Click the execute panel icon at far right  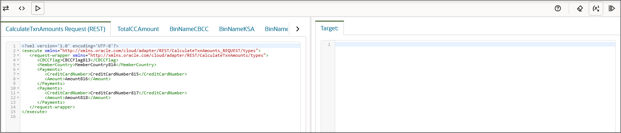(612, 8)
